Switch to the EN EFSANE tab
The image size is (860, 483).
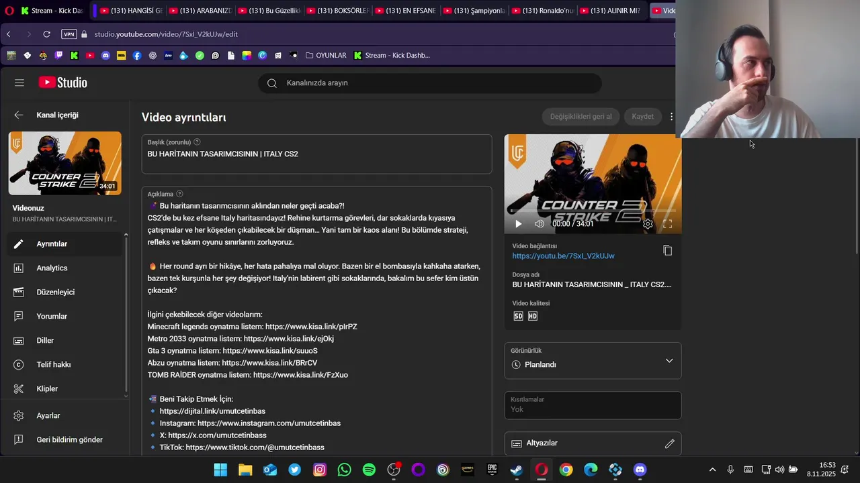point(405,11)
